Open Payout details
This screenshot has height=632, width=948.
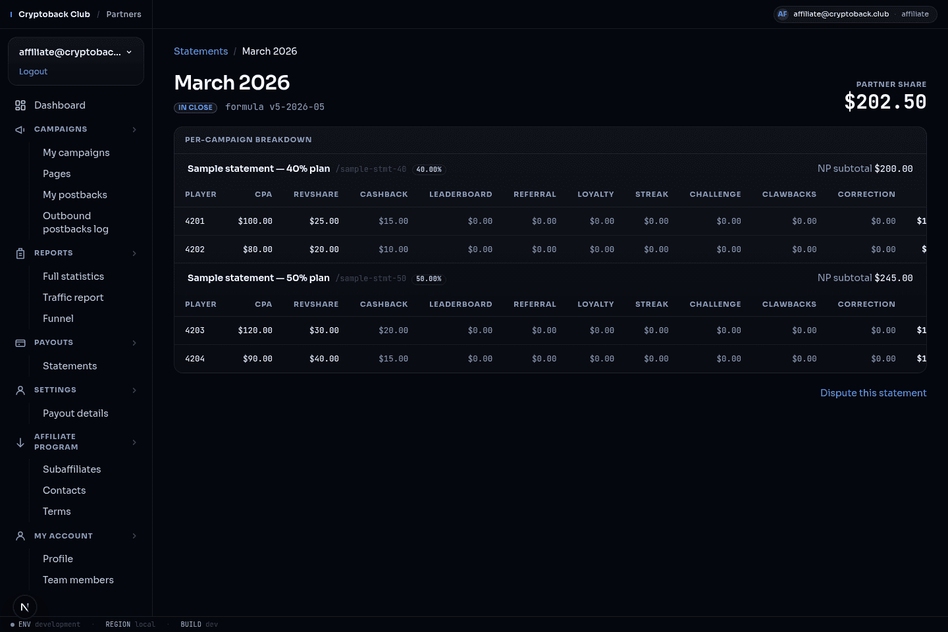(76, 413)
